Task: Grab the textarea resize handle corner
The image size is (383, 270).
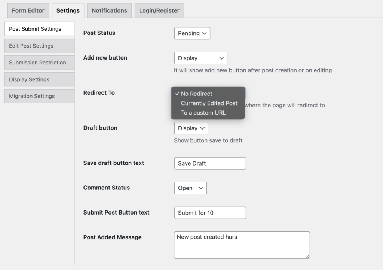Action: [308, 256]
